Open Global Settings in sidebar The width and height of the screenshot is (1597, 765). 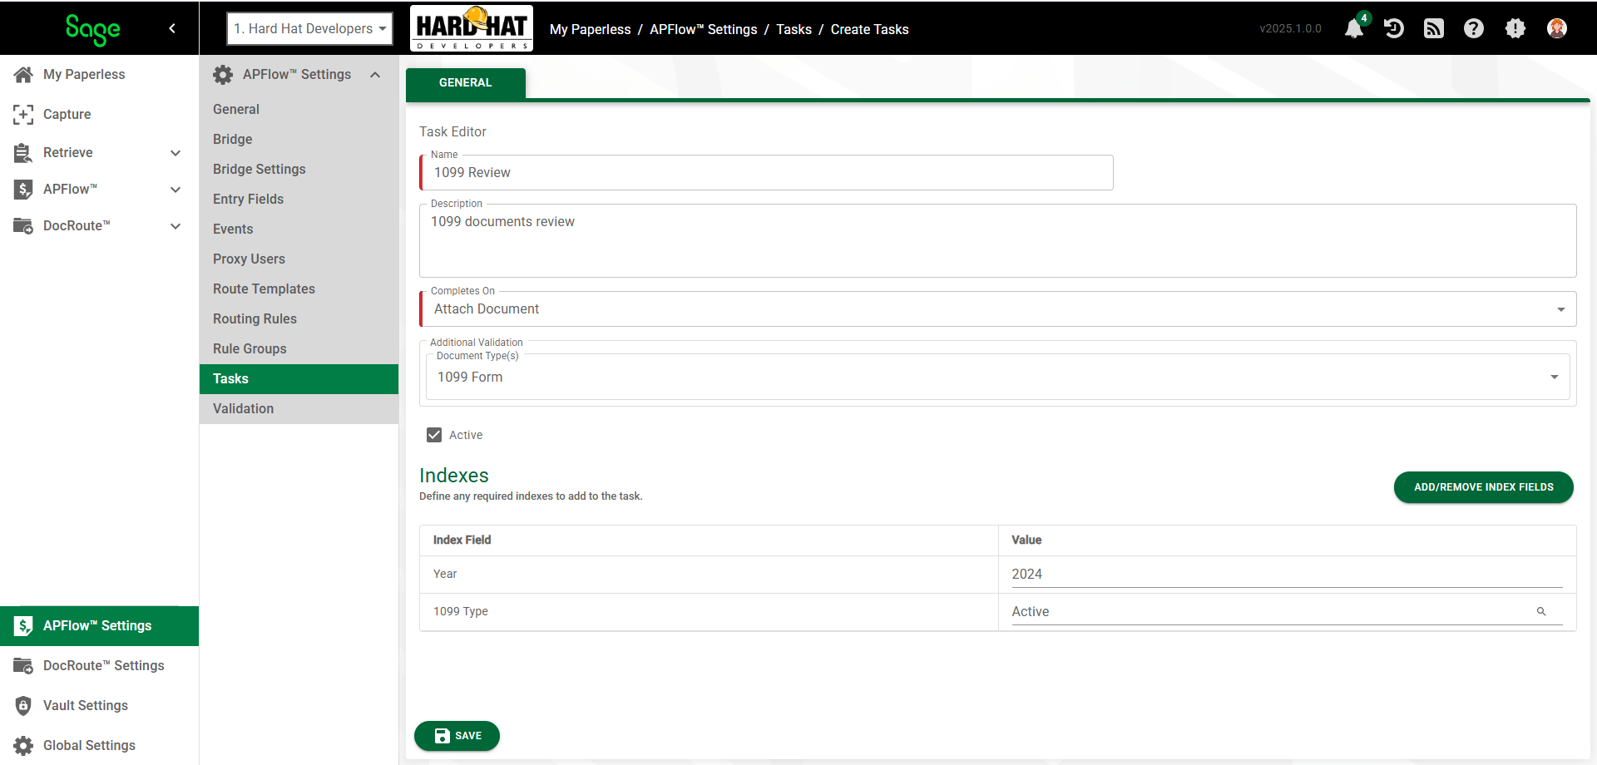[x=100, y=746]
